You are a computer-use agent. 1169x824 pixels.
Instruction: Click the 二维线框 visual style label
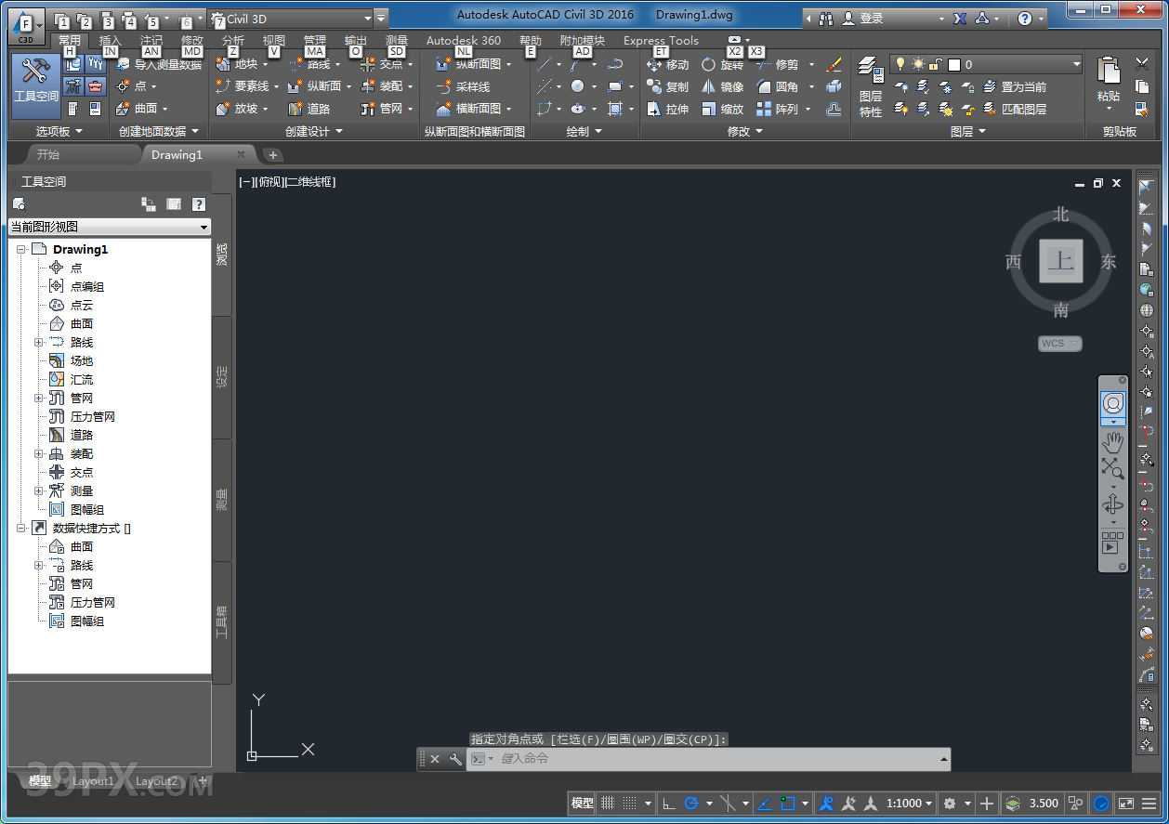tap(309, 182)
